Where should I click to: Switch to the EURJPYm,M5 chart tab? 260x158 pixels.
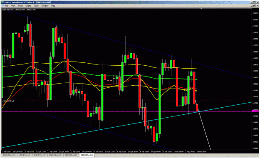coord(40,155)
